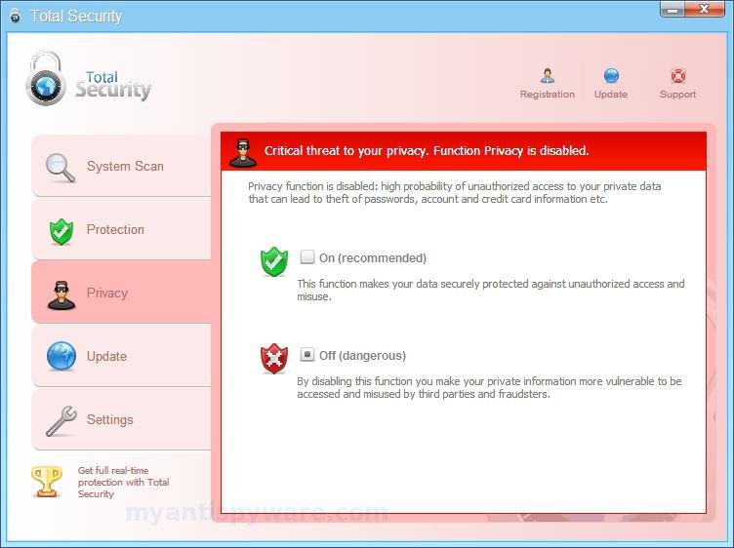Click the Registration person icon in header
This screenshot has height=548, width=734.
[x=548, y=76]
